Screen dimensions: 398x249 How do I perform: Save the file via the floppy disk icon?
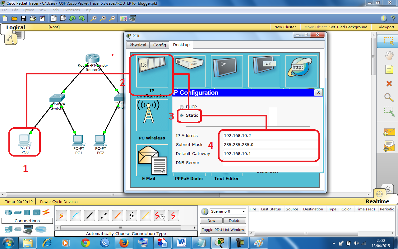point(24,18)
